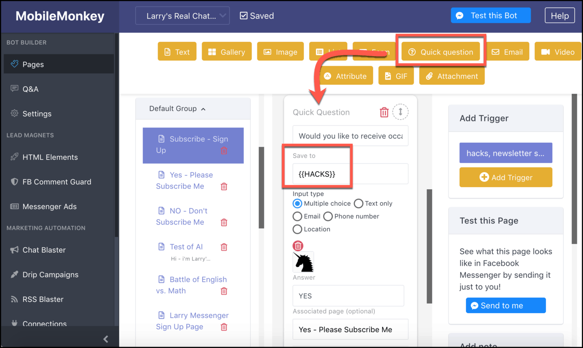583x348 pixels.
Task: Add a GIF widget
Action: 396,76
